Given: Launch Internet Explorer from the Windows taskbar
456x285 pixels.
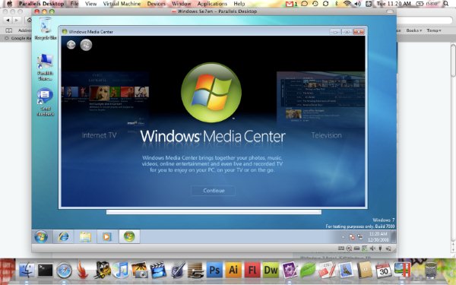Looking at the screenshot, I should point(63,236).
